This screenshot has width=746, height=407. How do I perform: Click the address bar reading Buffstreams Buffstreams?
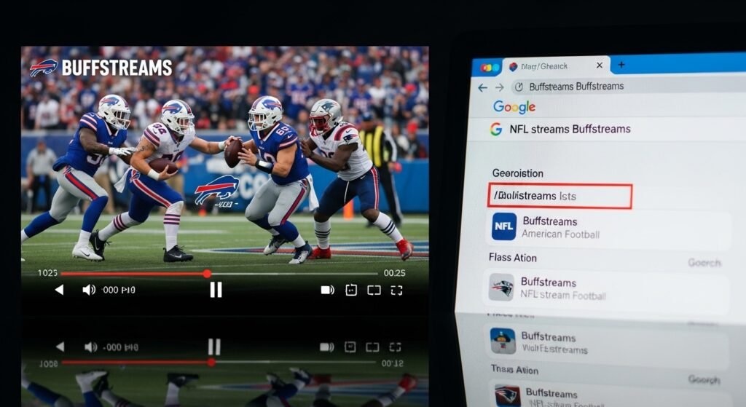(628, 86)
